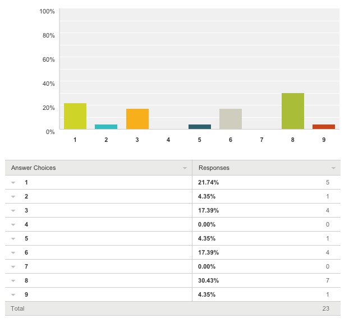Click the tall green bar for answer 8
This screenshot has width=349, height=323.
tap(293, 111)
